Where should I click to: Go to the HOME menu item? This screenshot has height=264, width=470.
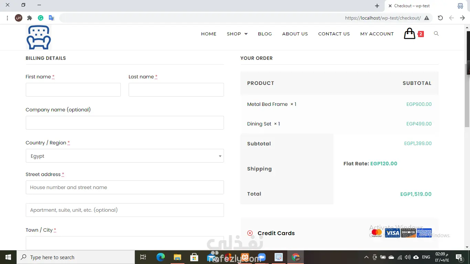tap(209, 34)
